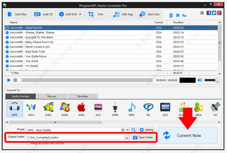Image resolution: width=227 pixels, height=153 pixels.
Task: Select the WAV format icon
Action: 31,109
